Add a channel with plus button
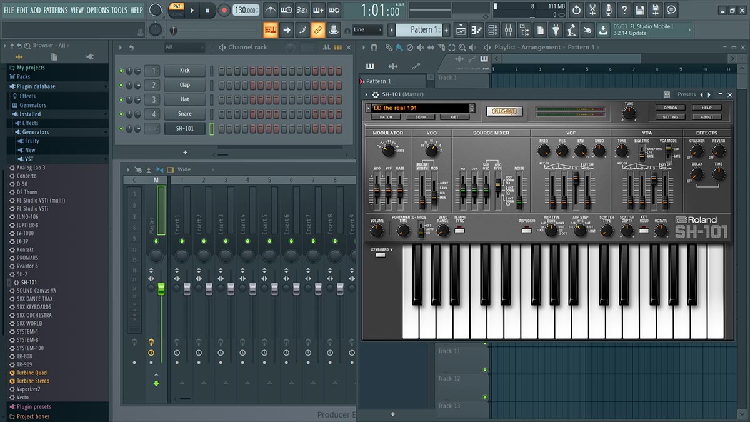The width and height of the screenshot is (750, 422). point(185,152)
